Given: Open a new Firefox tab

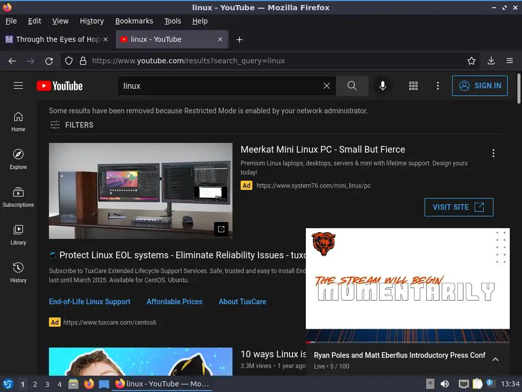Looking at the screenshot, I should coord(239,40).
